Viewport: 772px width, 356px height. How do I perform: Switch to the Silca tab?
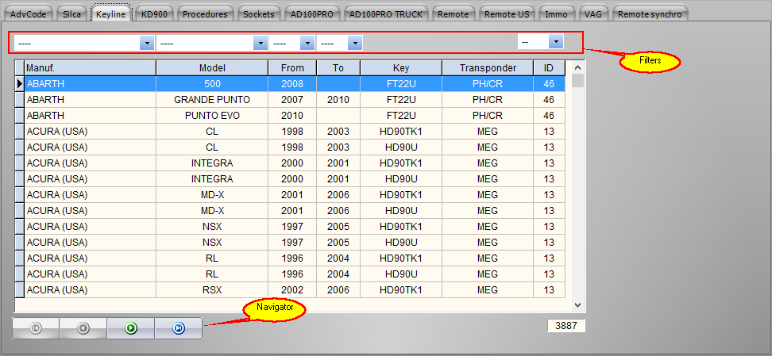[x=72, y=13]
